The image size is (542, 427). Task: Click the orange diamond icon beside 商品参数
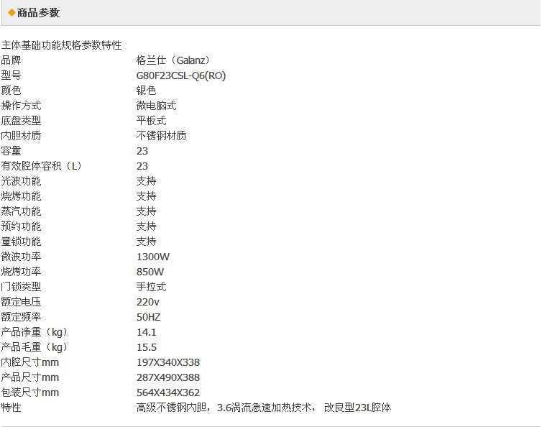(x=12, y=13)
